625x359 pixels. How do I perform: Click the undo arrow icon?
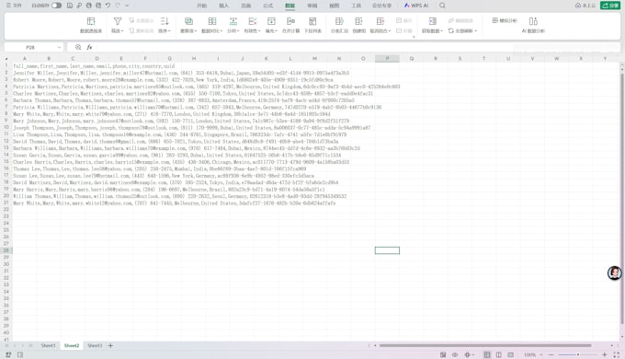[x=108, y=6]
